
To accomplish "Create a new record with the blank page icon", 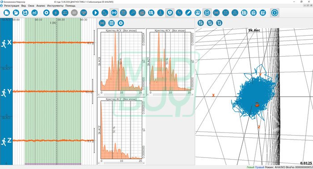I will 7,13.
